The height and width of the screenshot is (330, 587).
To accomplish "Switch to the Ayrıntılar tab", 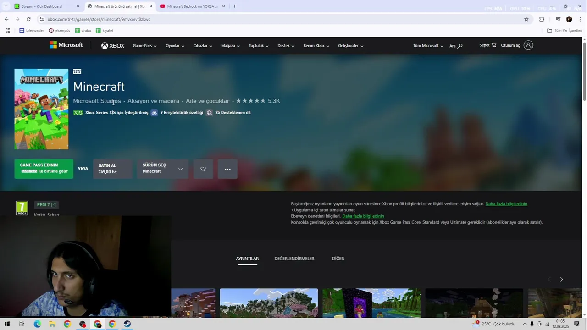I will tap(247, 258).
